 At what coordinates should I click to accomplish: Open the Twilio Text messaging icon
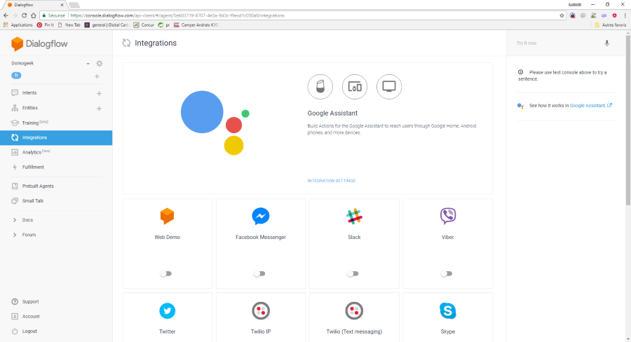[x=354, y=310]
